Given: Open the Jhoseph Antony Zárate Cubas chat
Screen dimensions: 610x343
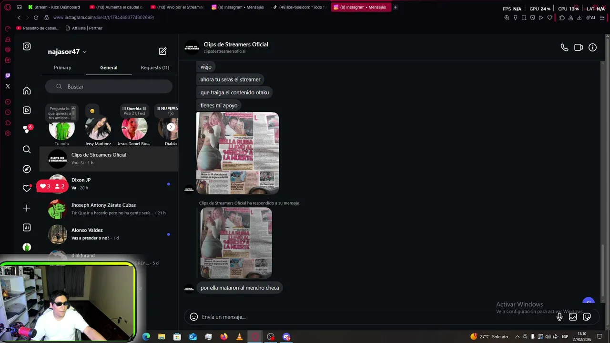Looking at the screenshot, I should click(109, 209).
